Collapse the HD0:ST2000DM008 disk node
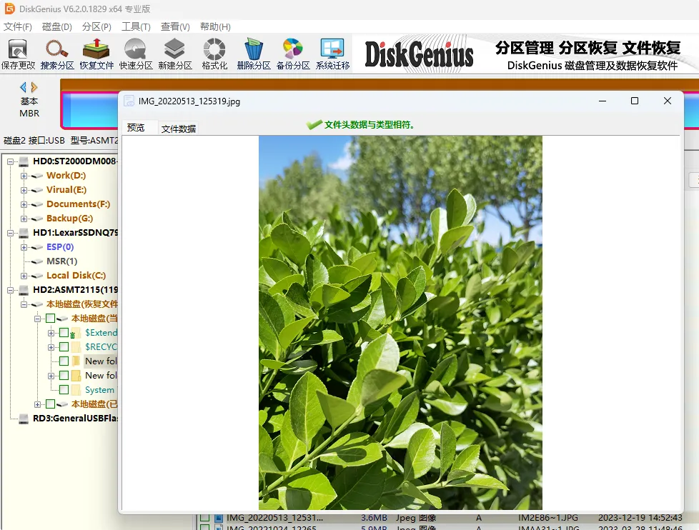Viewport: 699px width, 530px height. click(10, 161)
